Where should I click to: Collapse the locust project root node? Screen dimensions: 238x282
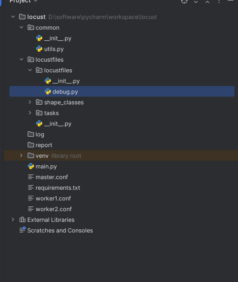pos(13,17)
